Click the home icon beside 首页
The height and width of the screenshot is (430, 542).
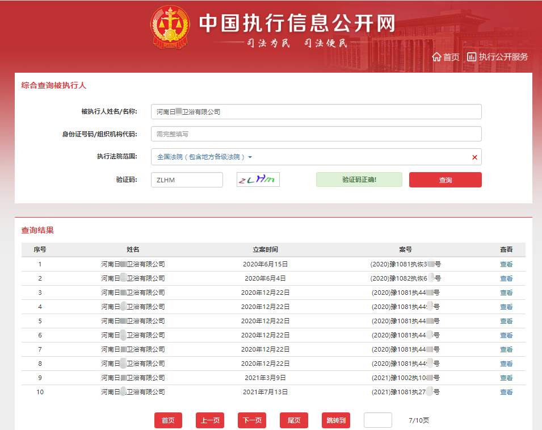pos(436,57)
